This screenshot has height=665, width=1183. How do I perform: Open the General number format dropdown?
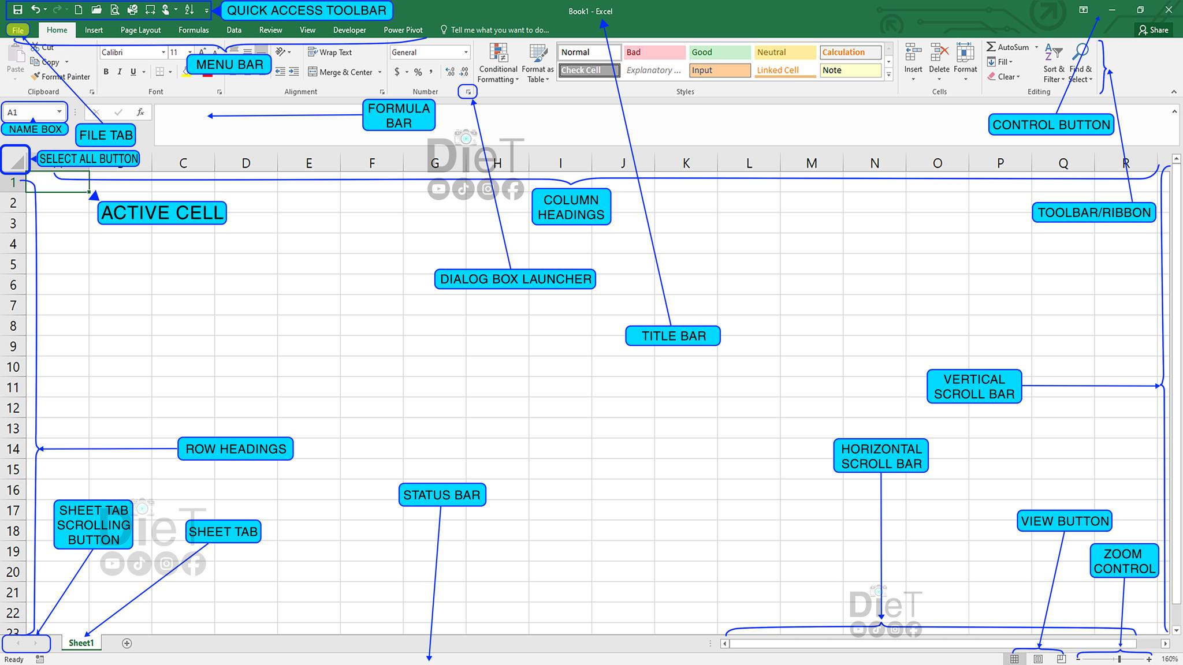click(466, 53)
